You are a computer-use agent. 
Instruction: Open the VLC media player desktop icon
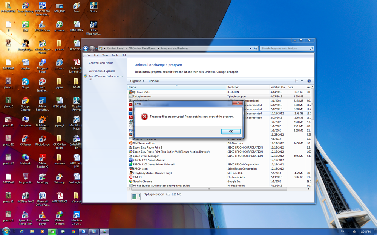click(x=43, y=218)
